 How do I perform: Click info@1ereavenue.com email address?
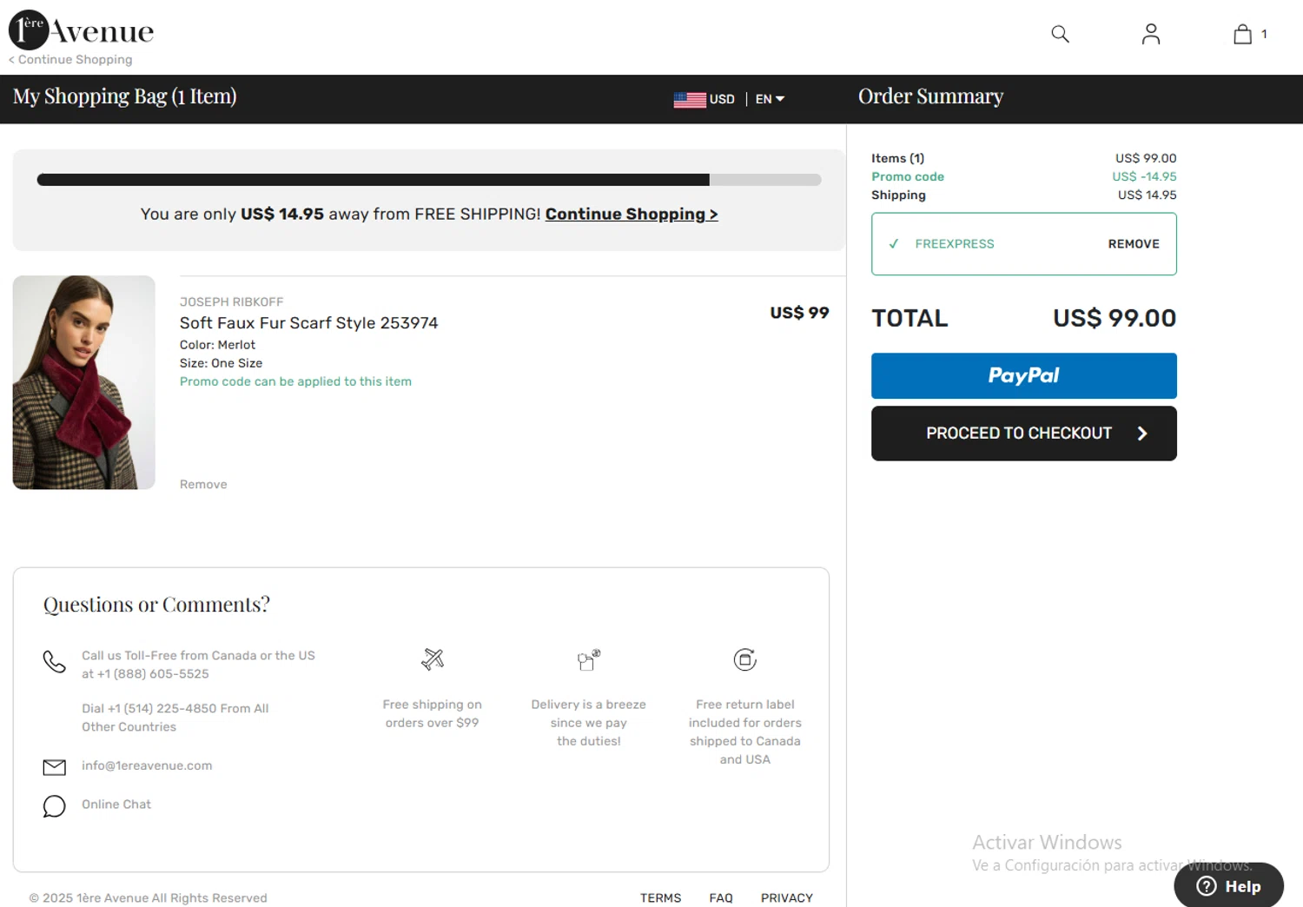[147, 766]
